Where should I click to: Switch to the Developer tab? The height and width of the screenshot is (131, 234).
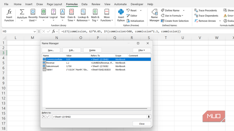tap(137, 4)
